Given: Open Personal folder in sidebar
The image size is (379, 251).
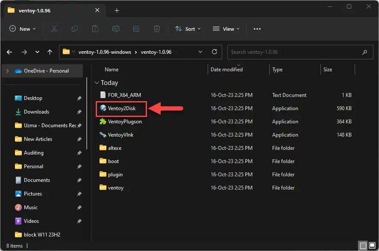Looking at the screenshot, I should point(33,166).
